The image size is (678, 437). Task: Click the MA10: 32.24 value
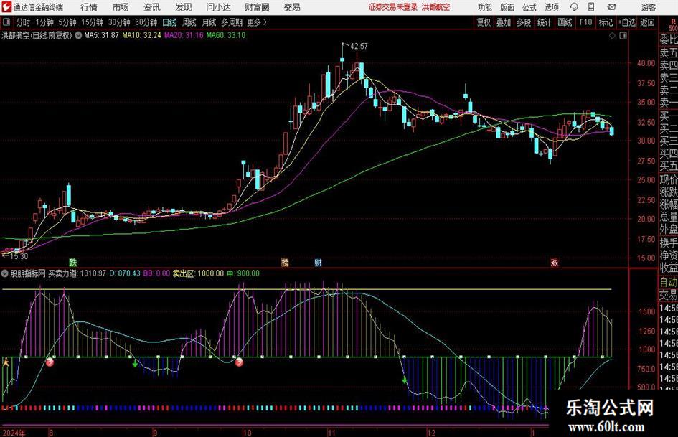click(x=141, y=35)
